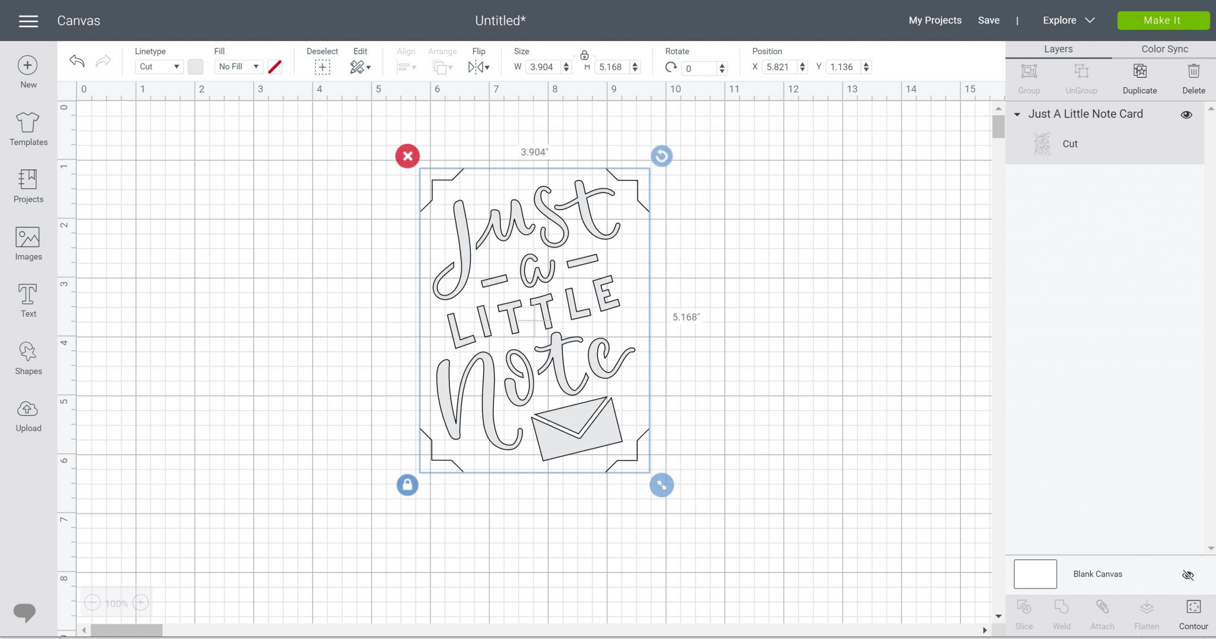
Task: Collapse the Just A Little Note Card group
Action: tap(1017, 114)
